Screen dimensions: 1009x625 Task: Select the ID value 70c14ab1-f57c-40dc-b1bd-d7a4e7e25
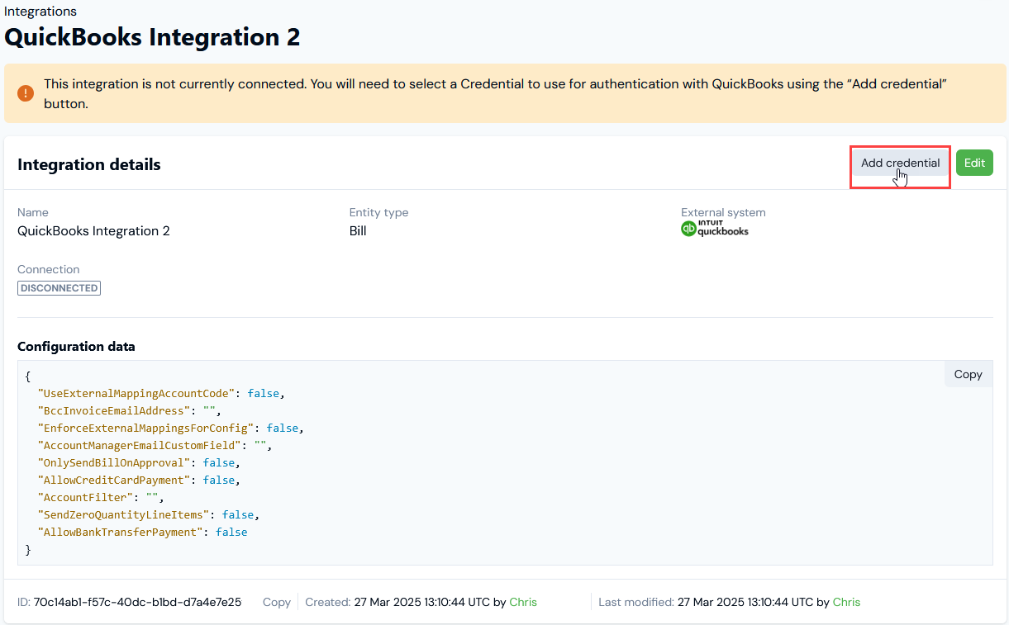point(137,602)
